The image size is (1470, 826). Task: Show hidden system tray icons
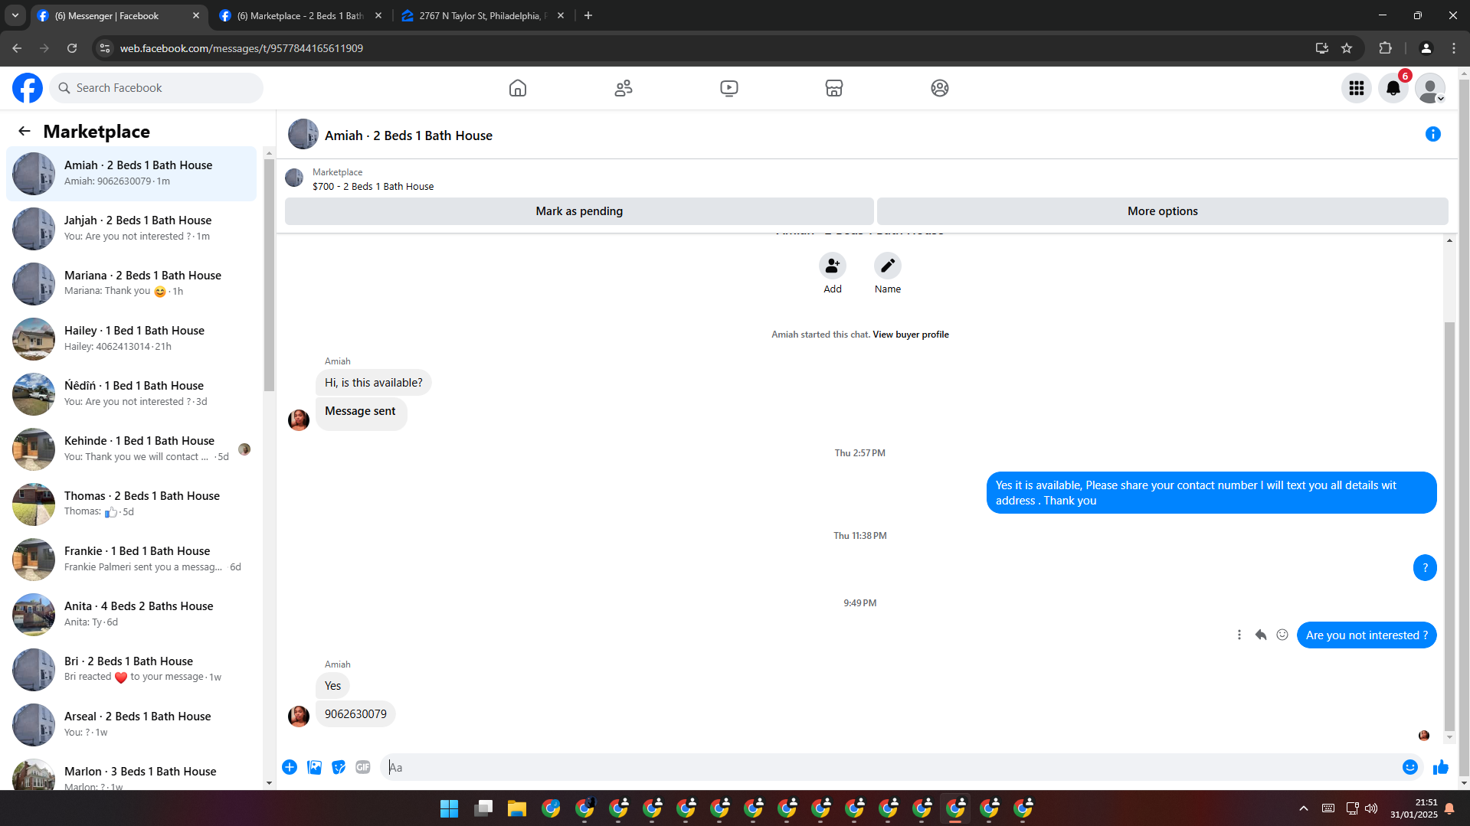(1304, 808)
